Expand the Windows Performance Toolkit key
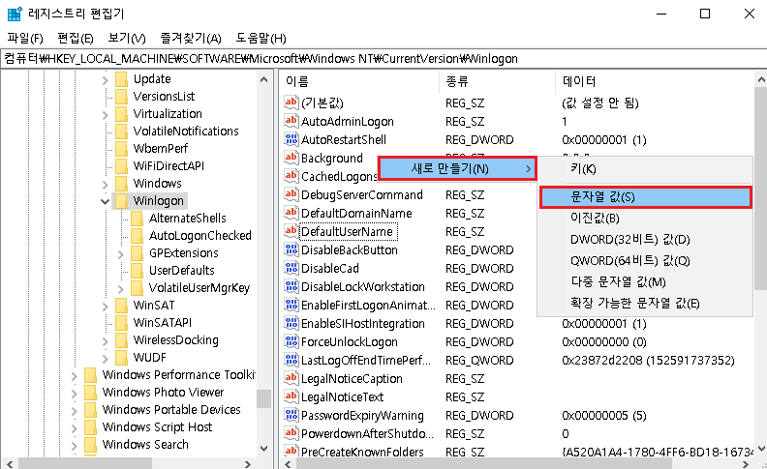This screenshot has height=469, width=767. [x=75, y=375]
